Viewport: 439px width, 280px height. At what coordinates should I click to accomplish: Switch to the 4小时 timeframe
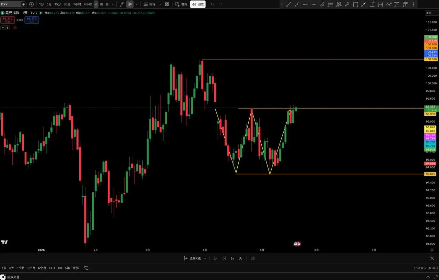point(88,4)
